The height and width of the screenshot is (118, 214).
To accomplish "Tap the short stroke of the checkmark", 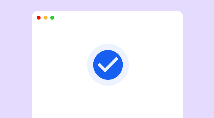I will [x=101, y=67].
